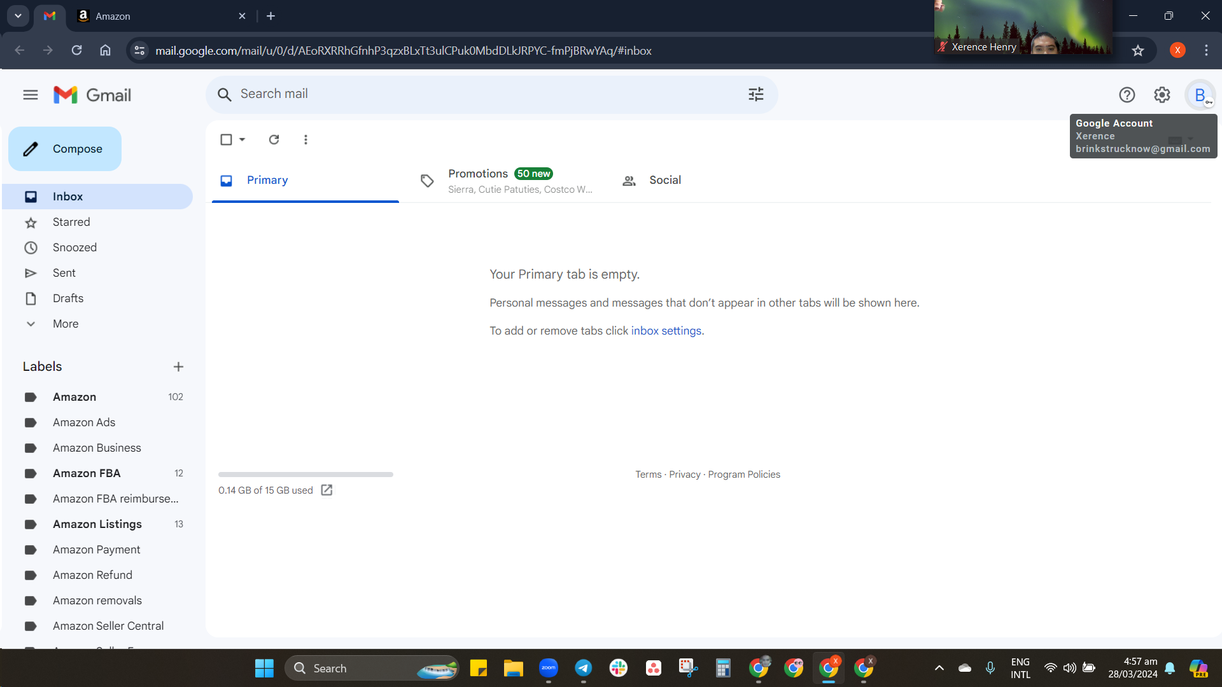
Task: Open Sticky Notes from taskbar
Action: pyautogui.click(x=478, y=668)
